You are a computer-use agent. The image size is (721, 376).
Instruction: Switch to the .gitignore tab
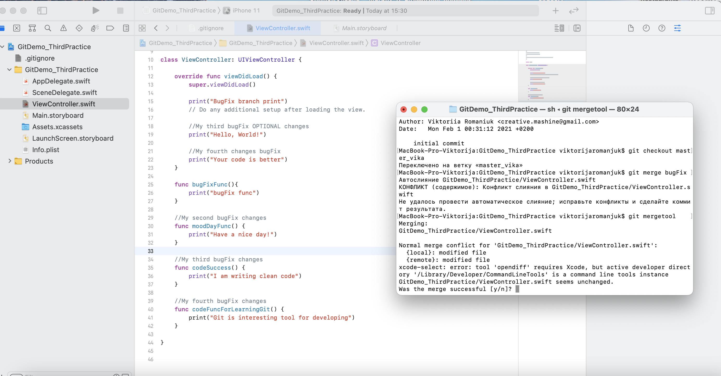207,28
